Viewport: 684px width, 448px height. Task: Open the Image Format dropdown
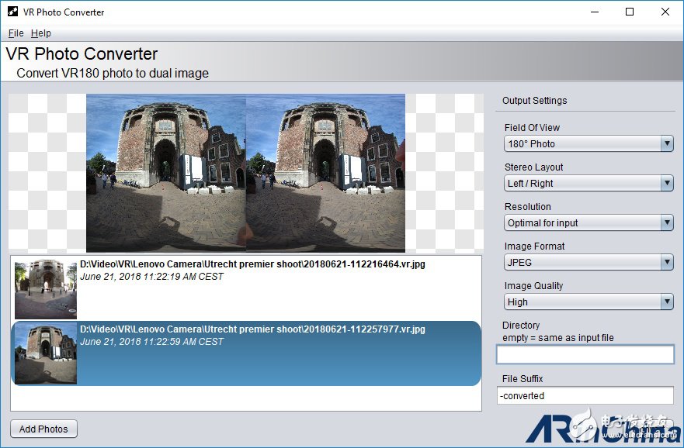point(588,262)
